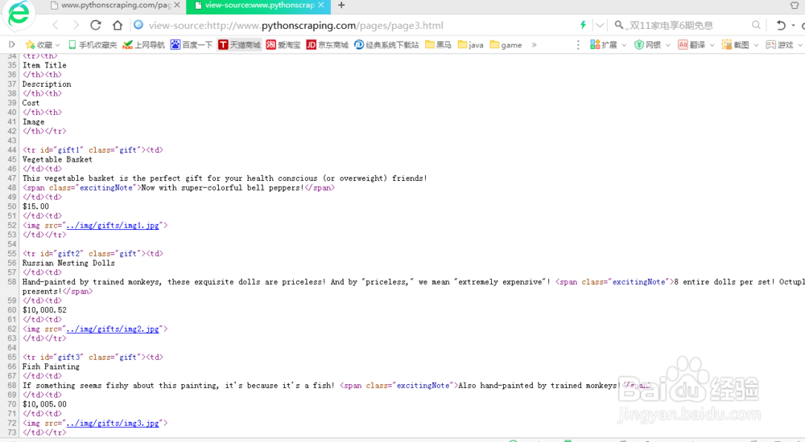
Task: Follow the ../img/gifts/img3.jpg link
Action: pos(113,424)
